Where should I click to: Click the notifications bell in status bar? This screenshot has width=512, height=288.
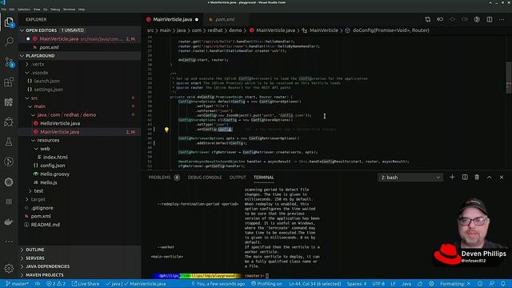coord(503,284)
